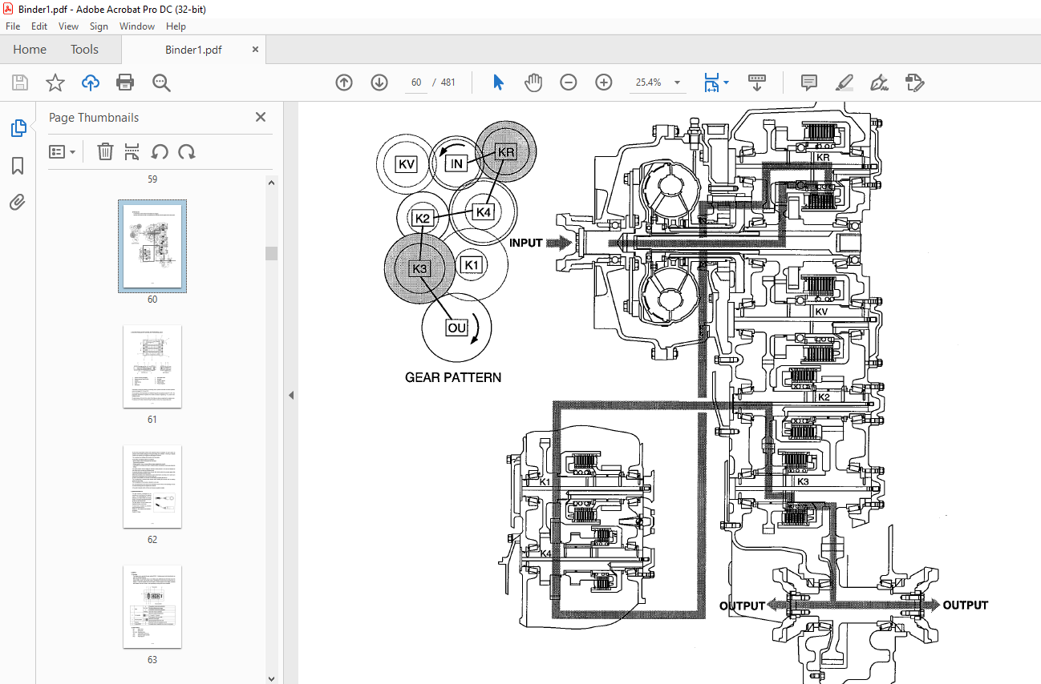Add the file to favorites via the star icon
Viewport: 1041px width, 684px height.
click(x=55, y=82)
